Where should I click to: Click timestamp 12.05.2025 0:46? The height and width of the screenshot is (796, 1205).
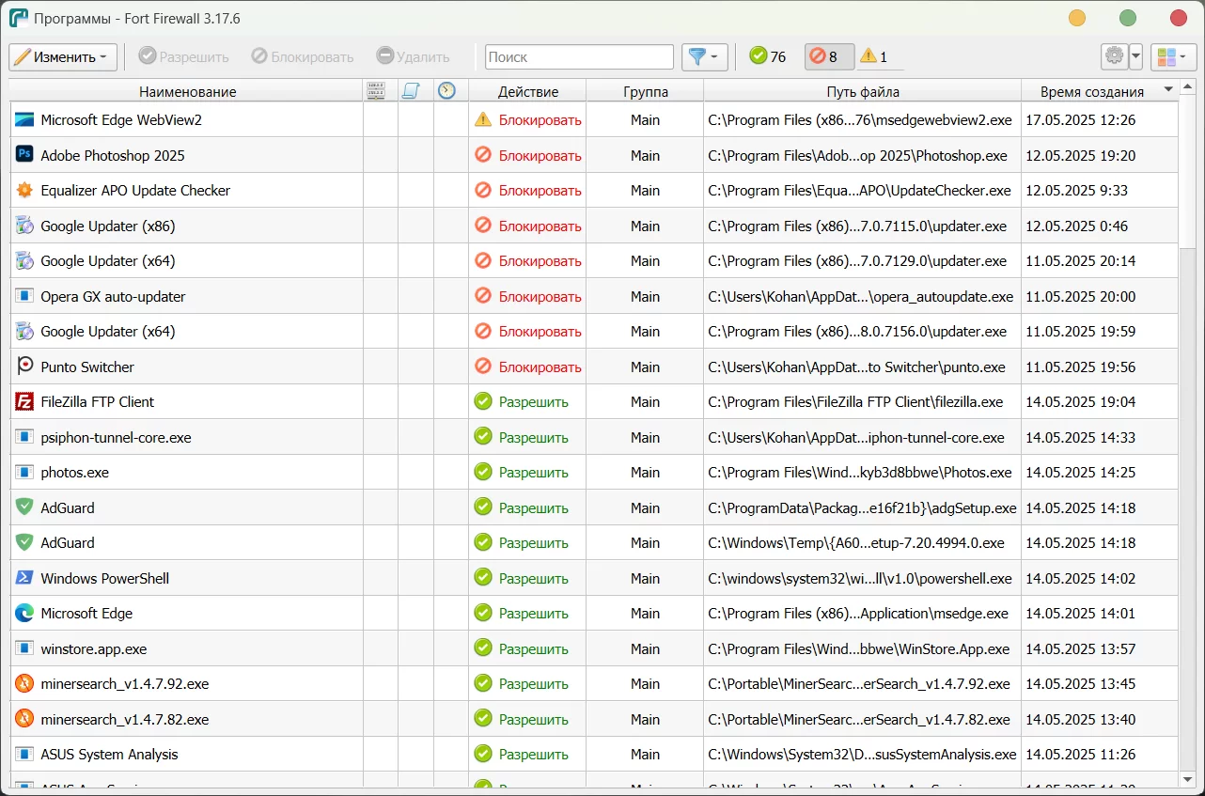(1077, 226)
